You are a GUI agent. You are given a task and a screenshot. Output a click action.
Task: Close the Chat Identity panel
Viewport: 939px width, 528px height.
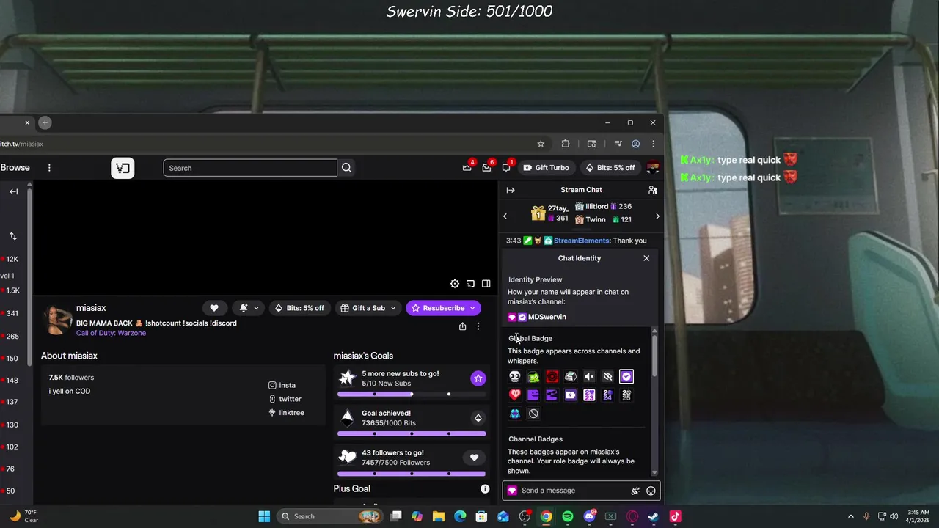pos(646,258)
